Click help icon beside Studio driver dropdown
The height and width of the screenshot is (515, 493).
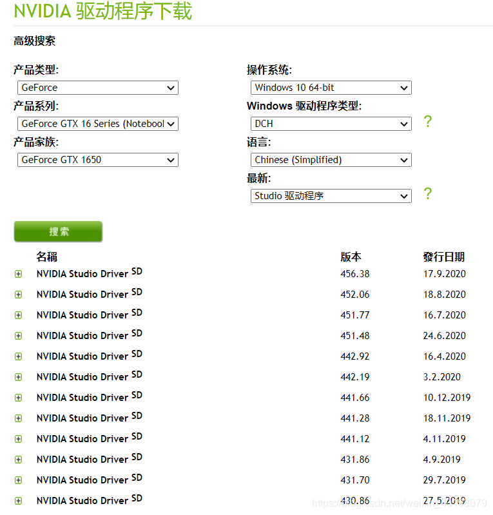pyautogui.click(x=427, y=194)
